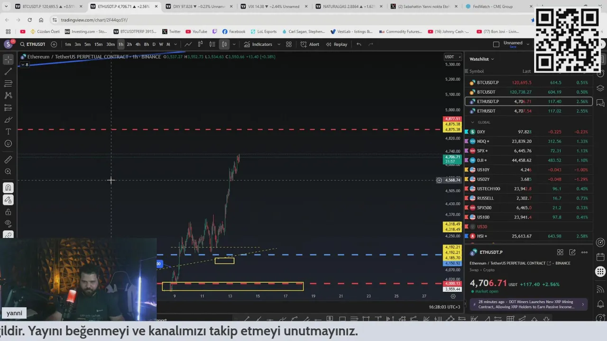
Task: Click the add symbol plus icon beside ETHUSDT
Action: [x=54, y=44]
